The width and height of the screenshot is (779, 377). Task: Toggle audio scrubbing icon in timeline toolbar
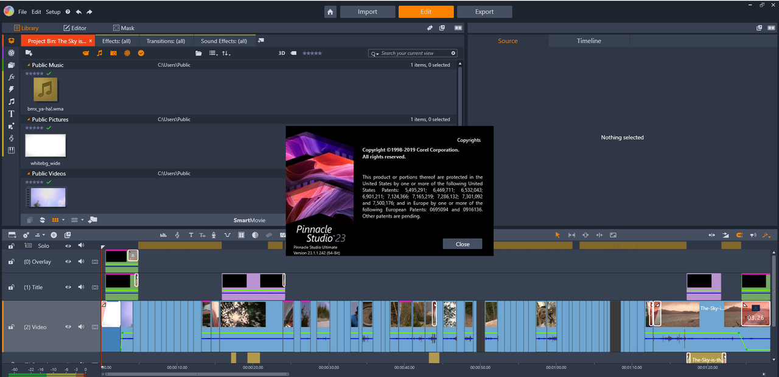point(753,235)
